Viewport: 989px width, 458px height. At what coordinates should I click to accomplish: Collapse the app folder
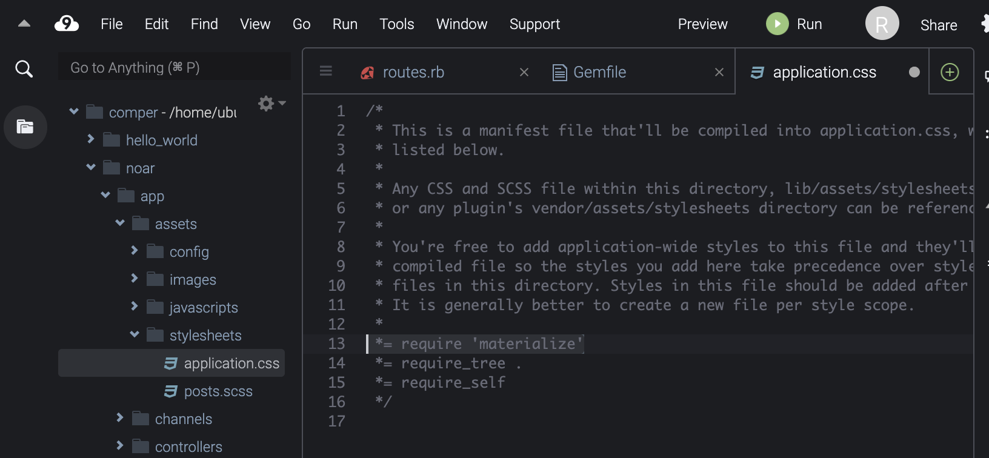(105, 195)
